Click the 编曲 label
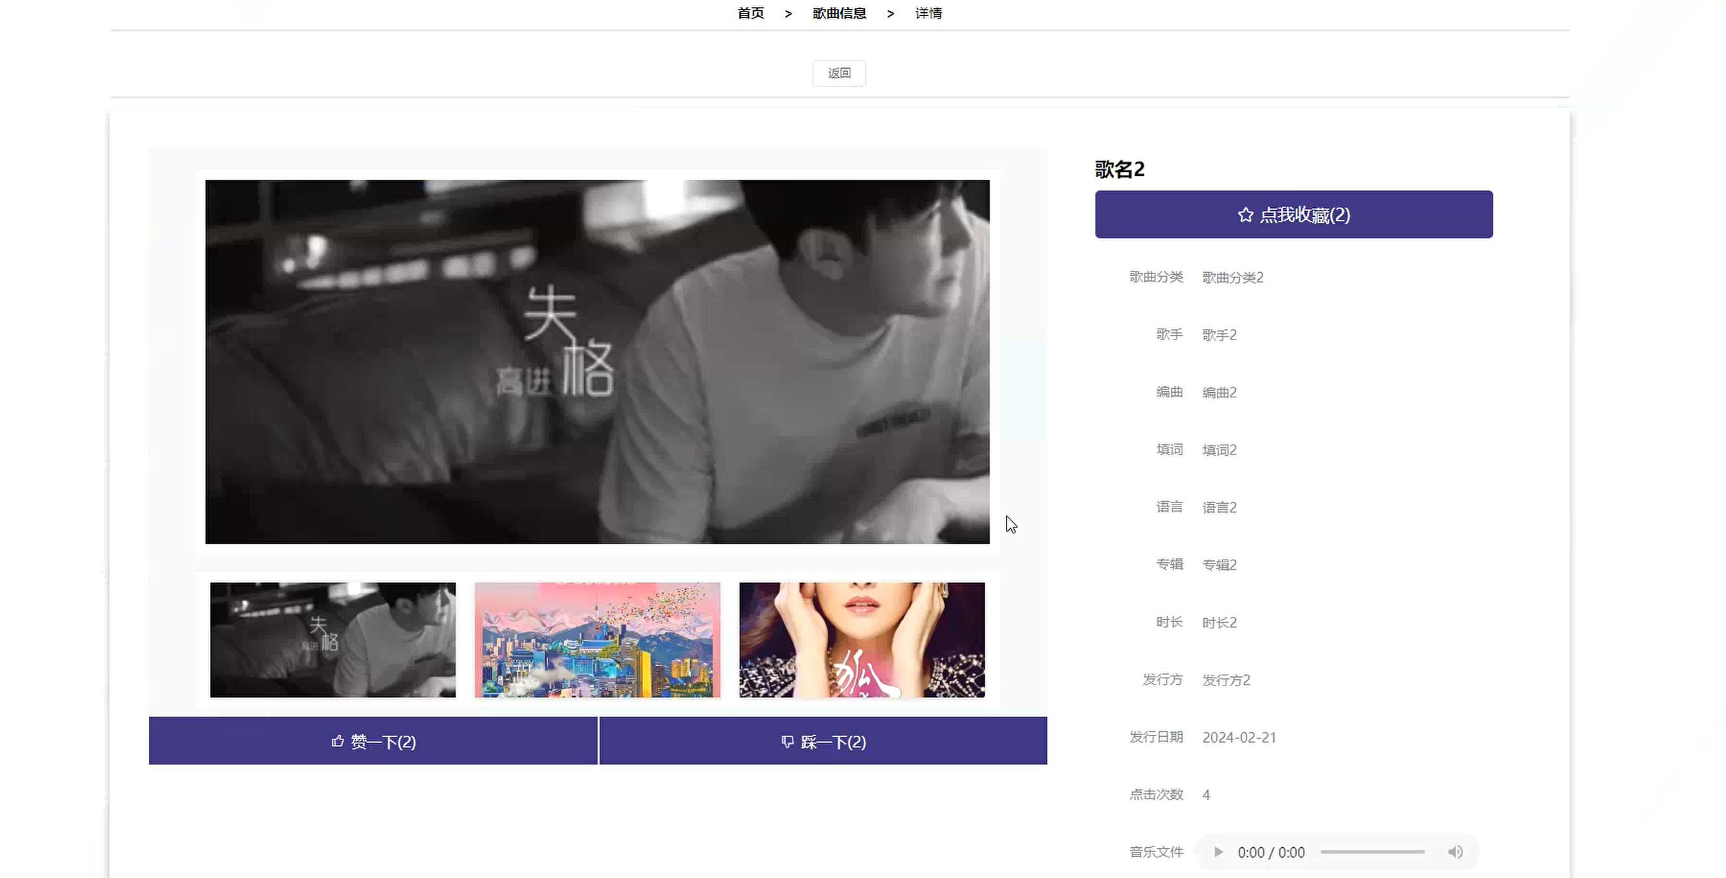 pos(1169,392)
